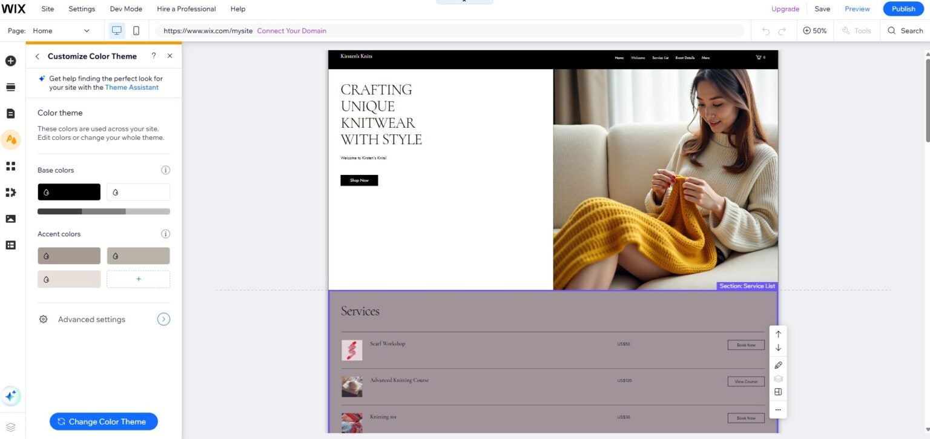Open the layout icon on the section toolbar

pos(778,392)
